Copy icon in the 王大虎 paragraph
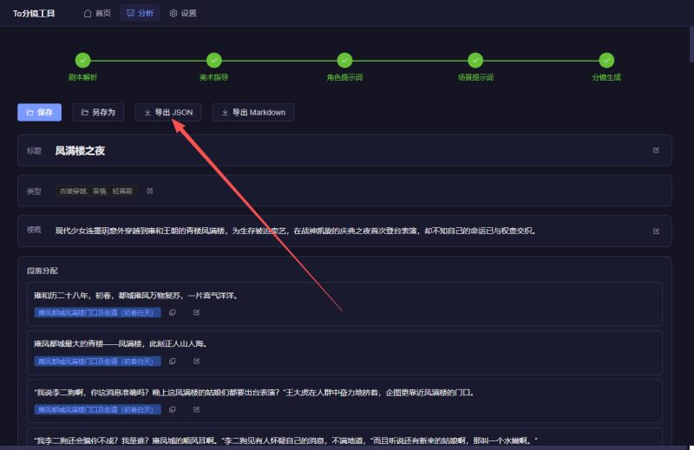 click(x=172, y=409)
